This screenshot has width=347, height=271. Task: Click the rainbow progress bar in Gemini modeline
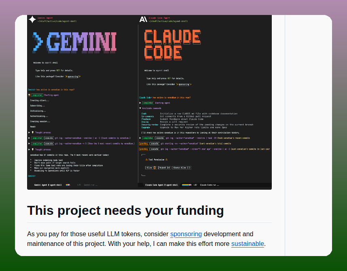coord(68,185)
